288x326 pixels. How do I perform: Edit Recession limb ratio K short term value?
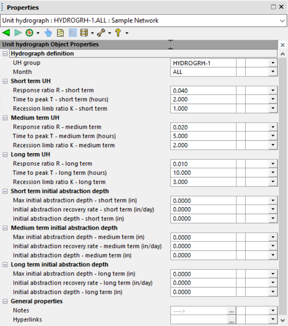203,108
